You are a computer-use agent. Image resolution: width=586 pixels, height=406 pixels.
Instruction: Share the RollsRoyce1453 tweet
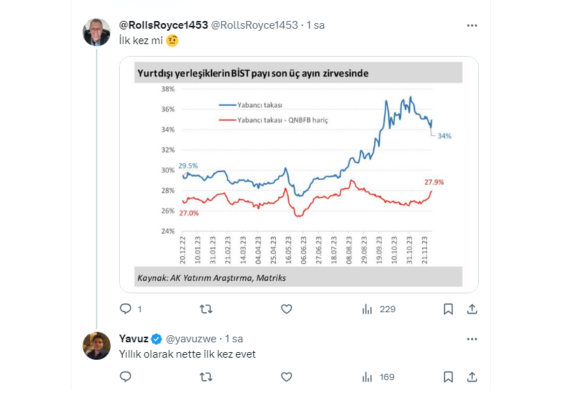click(x=472, y=309)
